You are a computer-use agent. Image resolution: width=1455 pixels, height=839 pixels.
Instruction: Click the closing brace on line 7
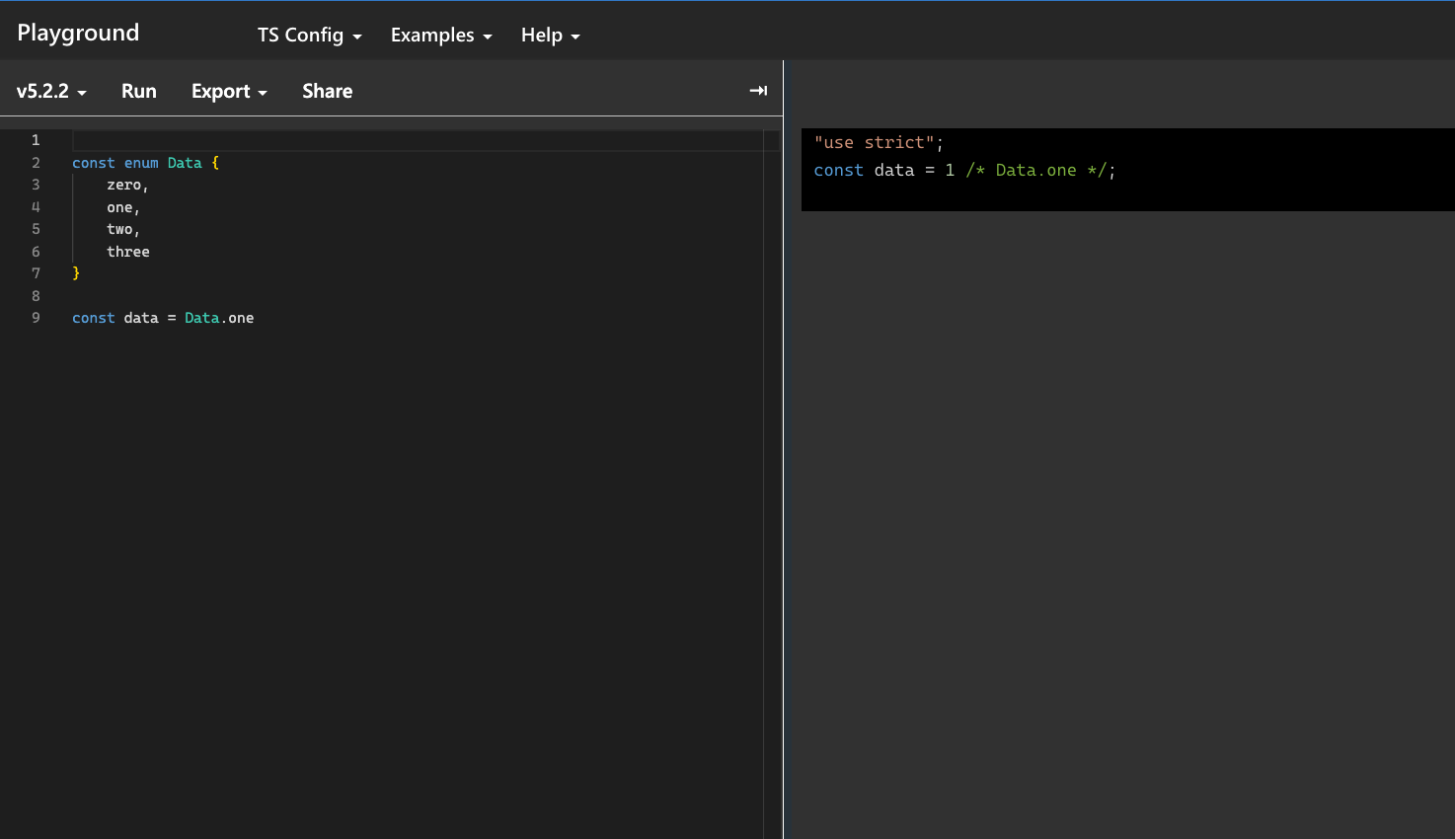pyautogui.click(x=76, y=273)
